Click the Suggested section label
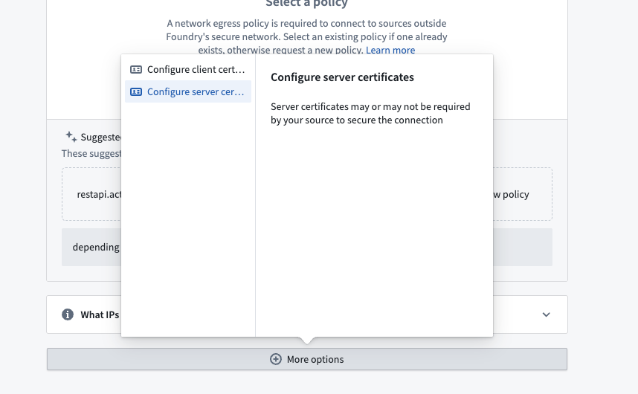 click(100, 138)
